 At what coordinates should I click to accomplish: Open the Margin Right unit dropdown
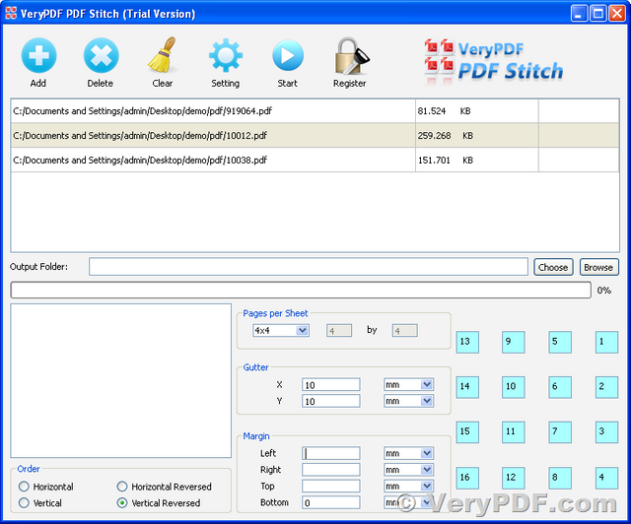coord(408,470)
